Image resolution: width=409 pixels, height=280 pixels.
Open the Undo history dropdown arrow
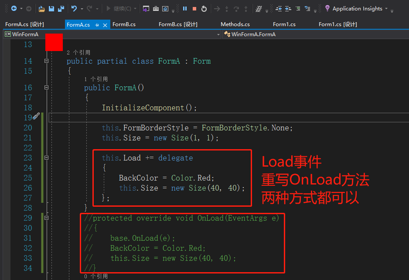[x=82, y=9]
